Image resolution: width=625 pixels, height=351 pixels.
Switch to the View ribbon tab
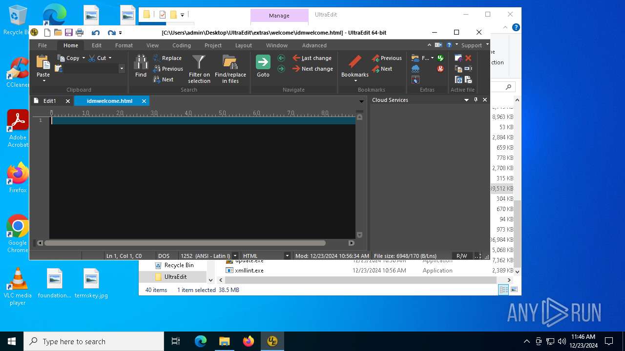tap(152, 45)
